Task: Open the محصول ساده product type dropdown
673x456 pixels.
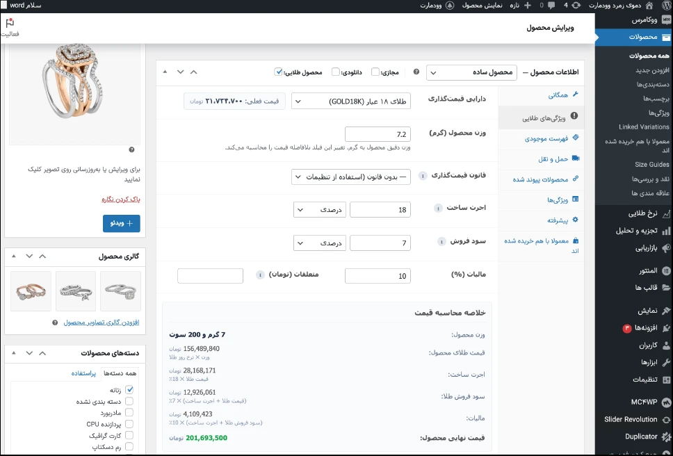Action: point(471,72)
